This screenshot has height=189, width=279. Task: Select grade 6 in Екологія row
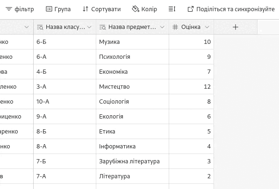tap(192, 117)
